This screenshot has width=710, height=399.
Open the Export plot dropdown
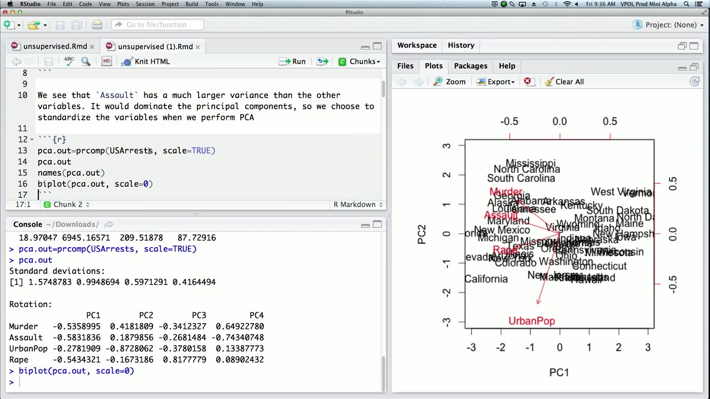click(495, 82)
